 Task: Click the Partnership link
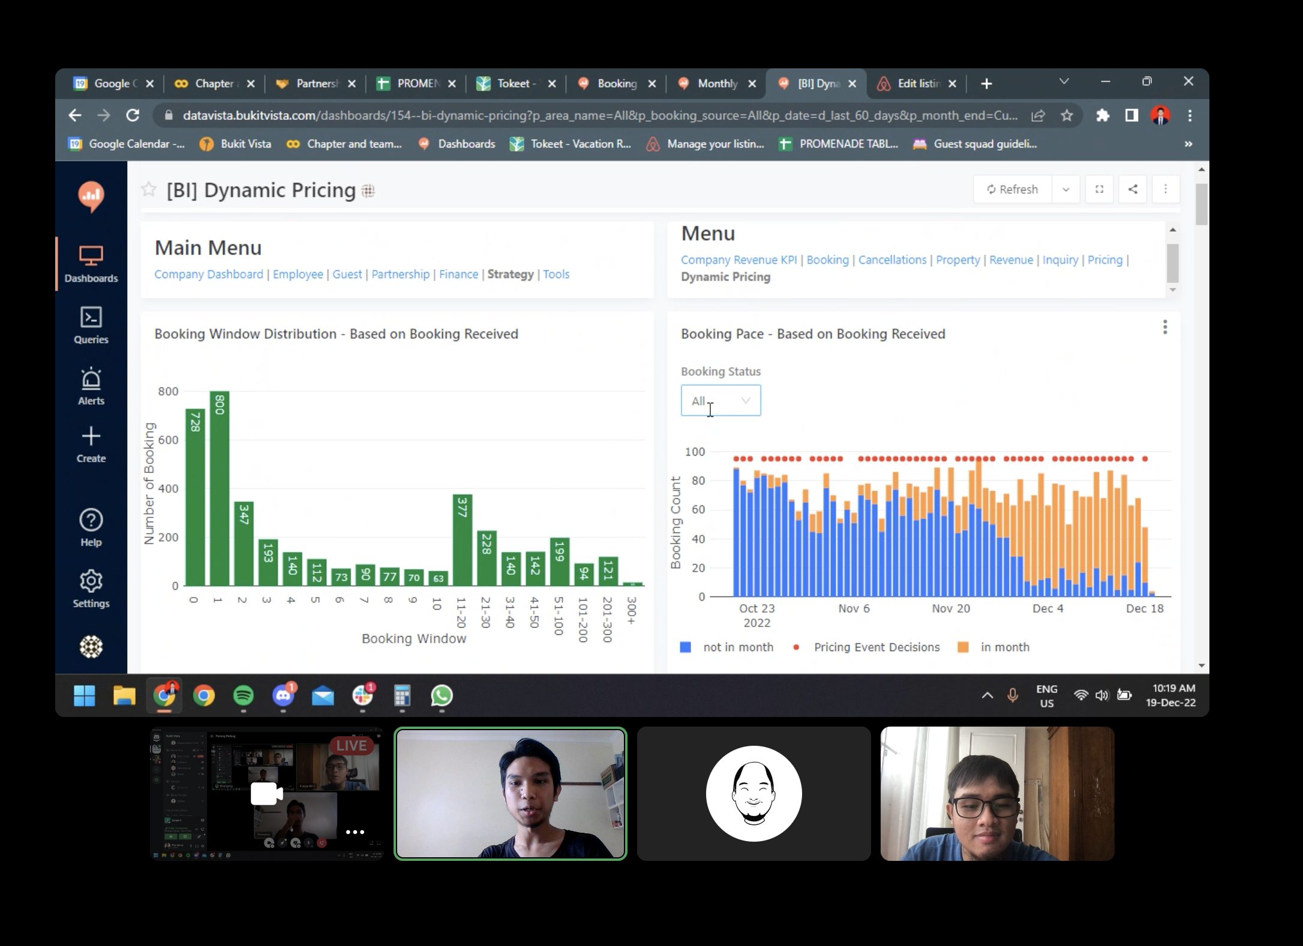click(x=401, y=274)
